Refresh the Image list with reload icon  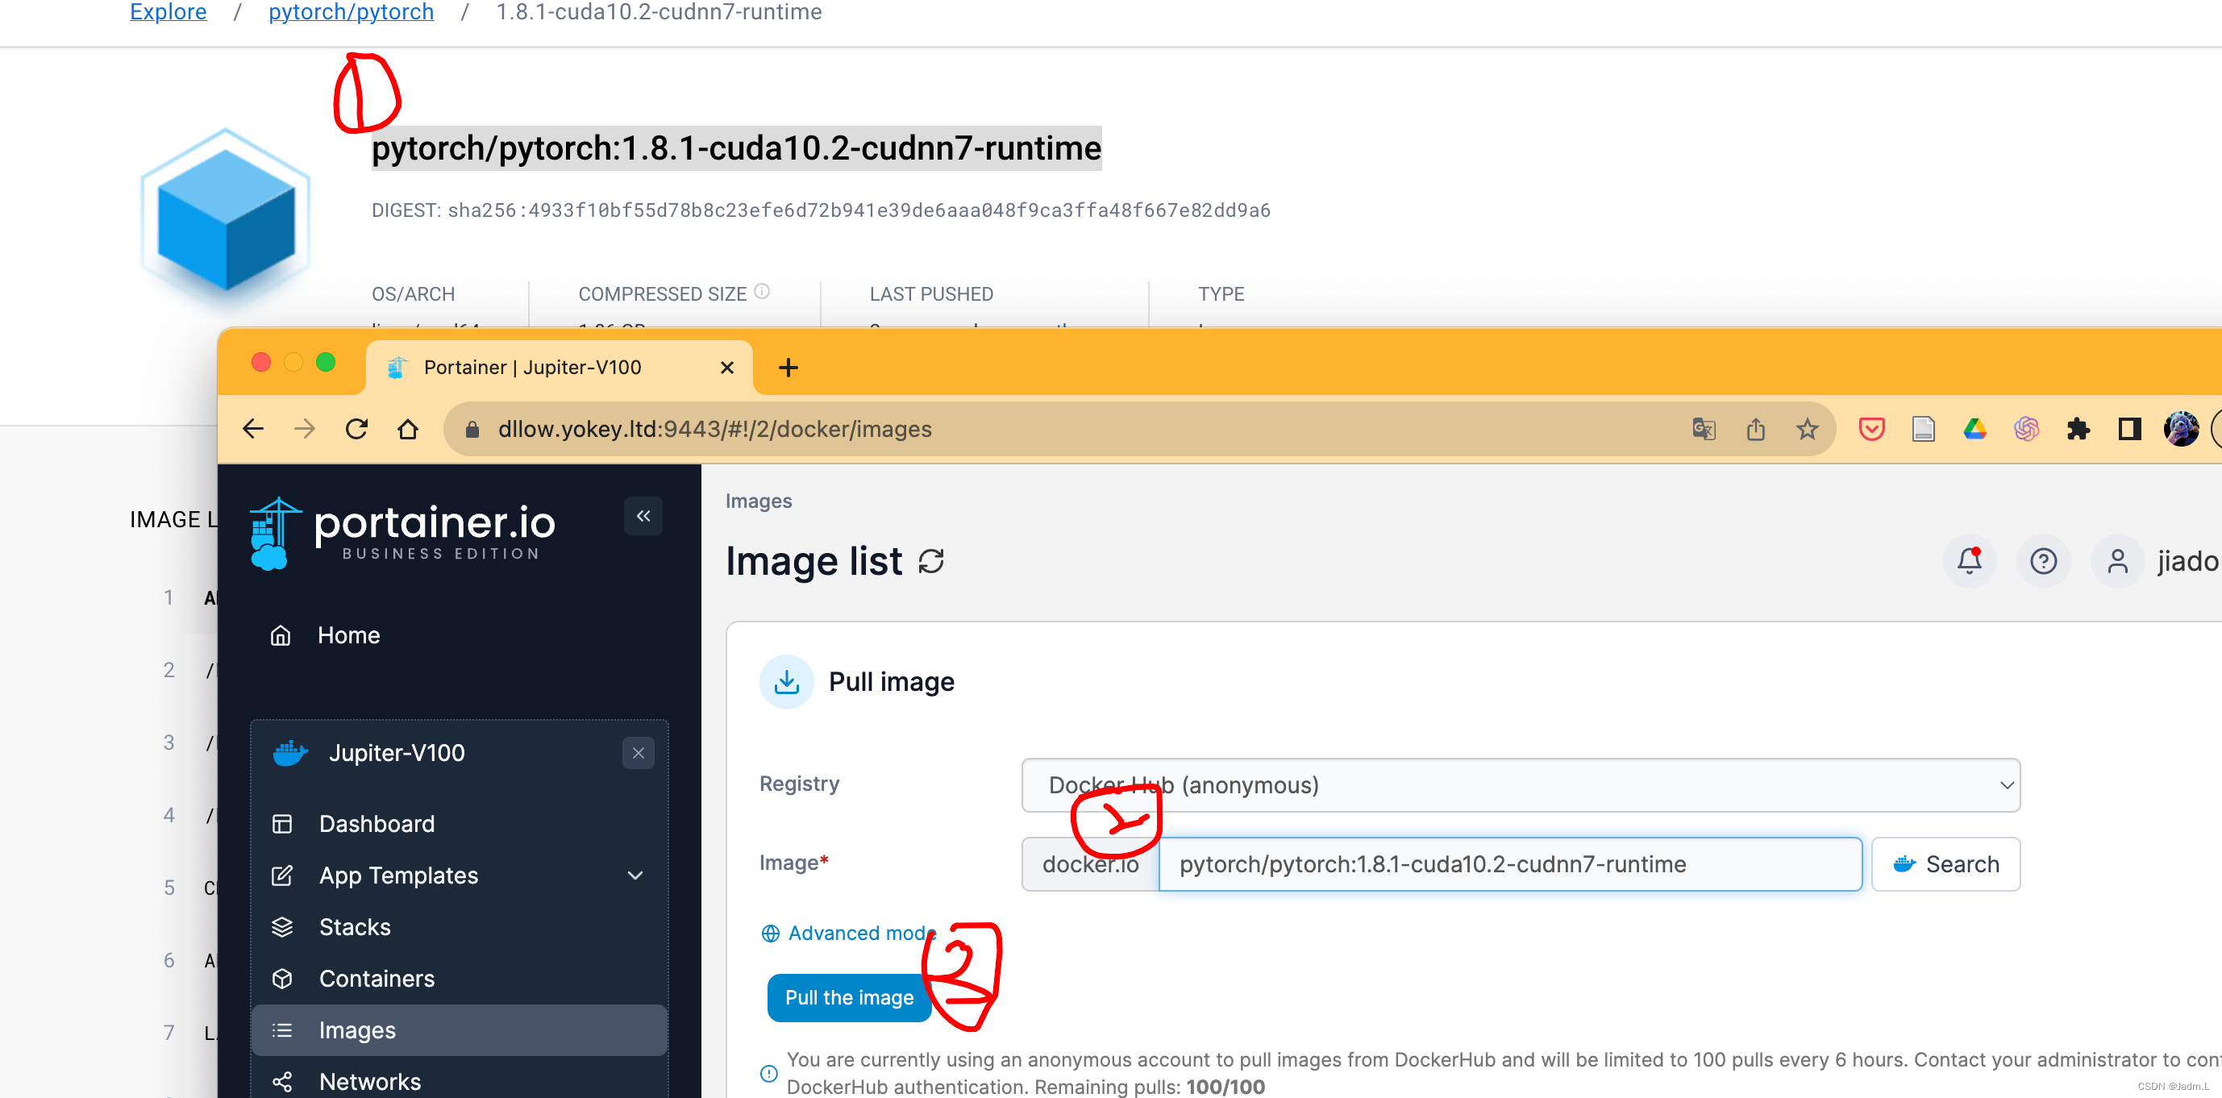pos(931,562)
